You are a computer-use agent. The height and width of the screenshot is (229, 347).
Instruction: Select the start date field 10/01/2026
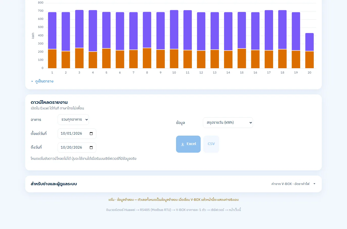coord(77,134)
